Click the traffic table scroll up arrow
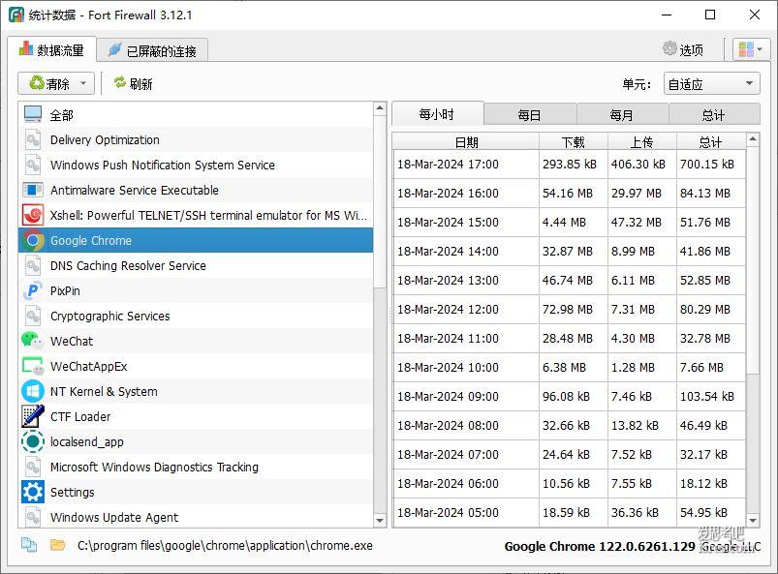This screenshot has width=778, height=574. coord(753,139)
